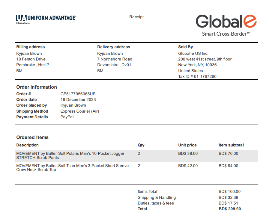This screenshot has height=221, width=269.
Task: Click the Tax ID number line
Action: coord(197,76)
